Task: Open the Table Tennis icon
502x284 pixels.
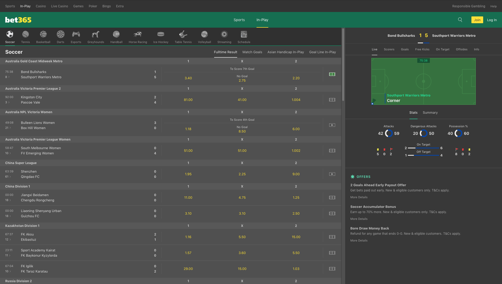Action: (x=183, y=34)
